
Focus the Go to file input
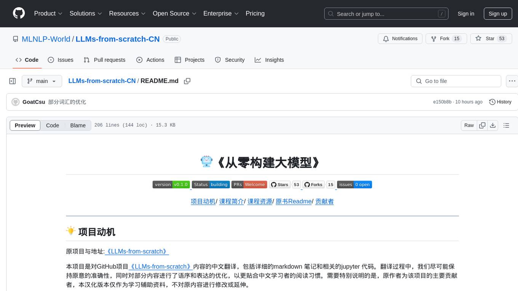[x=456, y=81]
